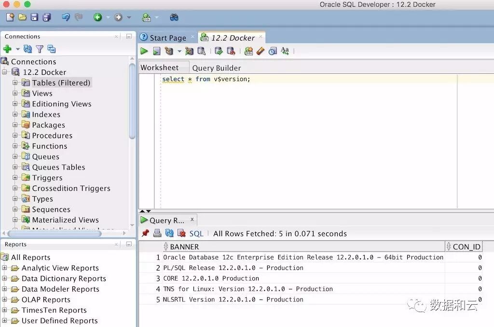Select User Defined Reports folder

[59, 321]
